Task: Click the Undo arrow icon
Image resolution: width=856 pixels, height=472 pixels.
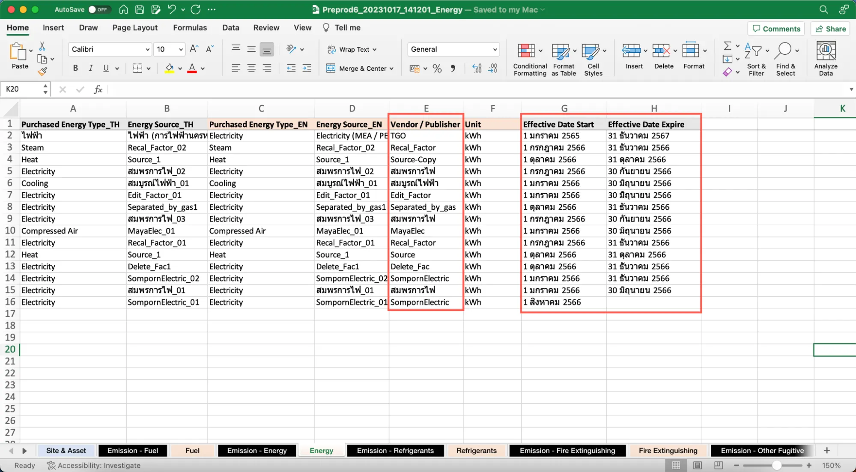Action: click(x=172, y=9)
